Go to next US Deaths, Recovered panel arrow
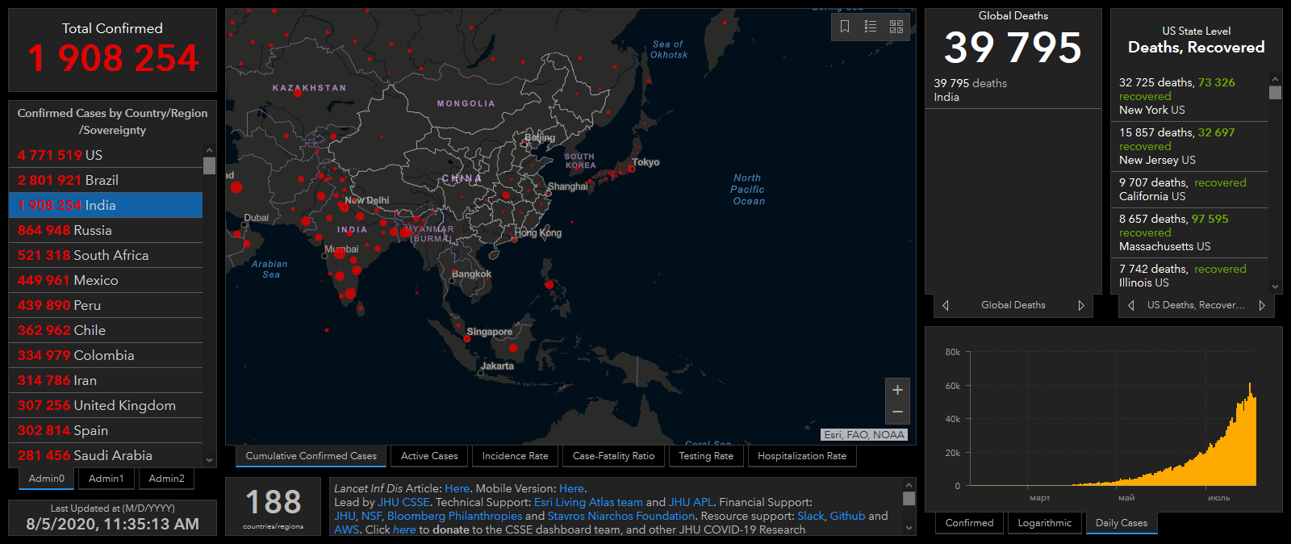The height and width of the screenshot is (544, 1291). click(1262, 305)
